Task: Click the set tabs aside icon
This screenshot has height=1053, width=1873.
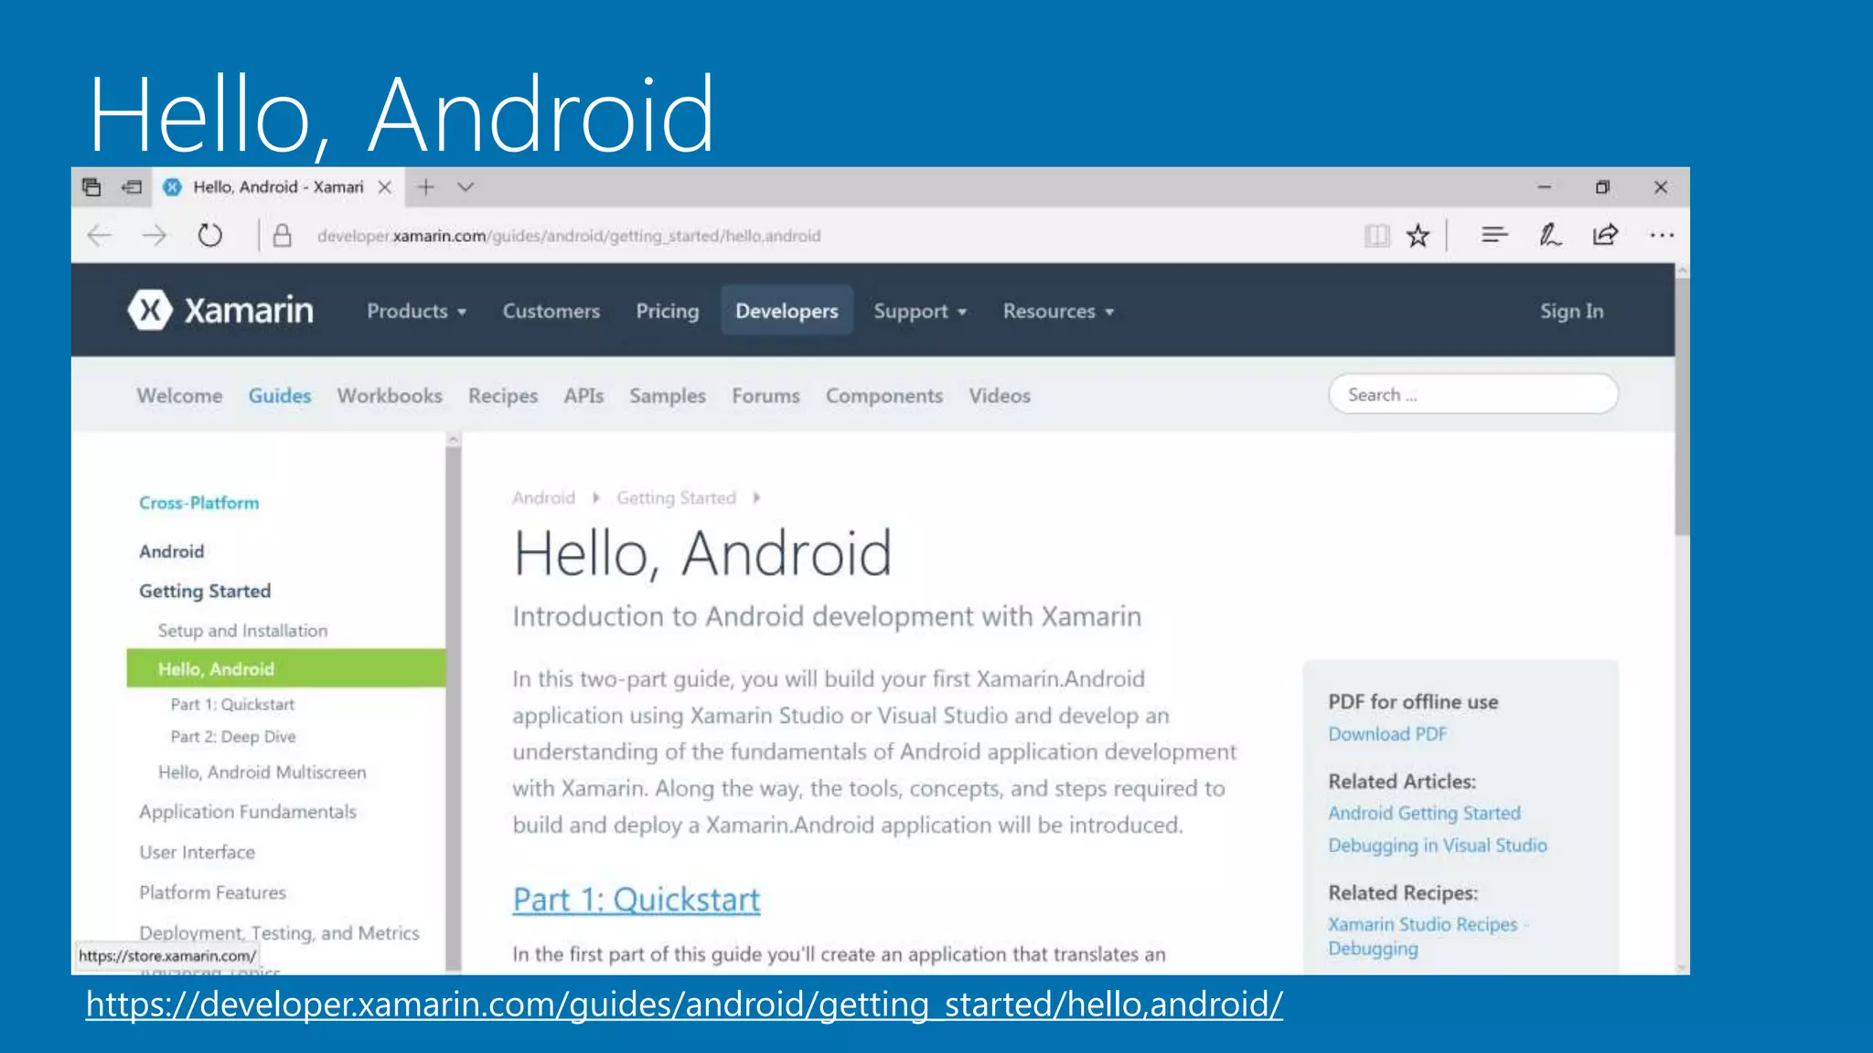Action: pos(132,187)
